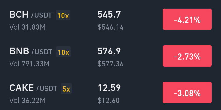The width and height of the screenshot is (221, 110).
Task: Toggle the CAKE -3.08% change button
Action: point(187,93)
